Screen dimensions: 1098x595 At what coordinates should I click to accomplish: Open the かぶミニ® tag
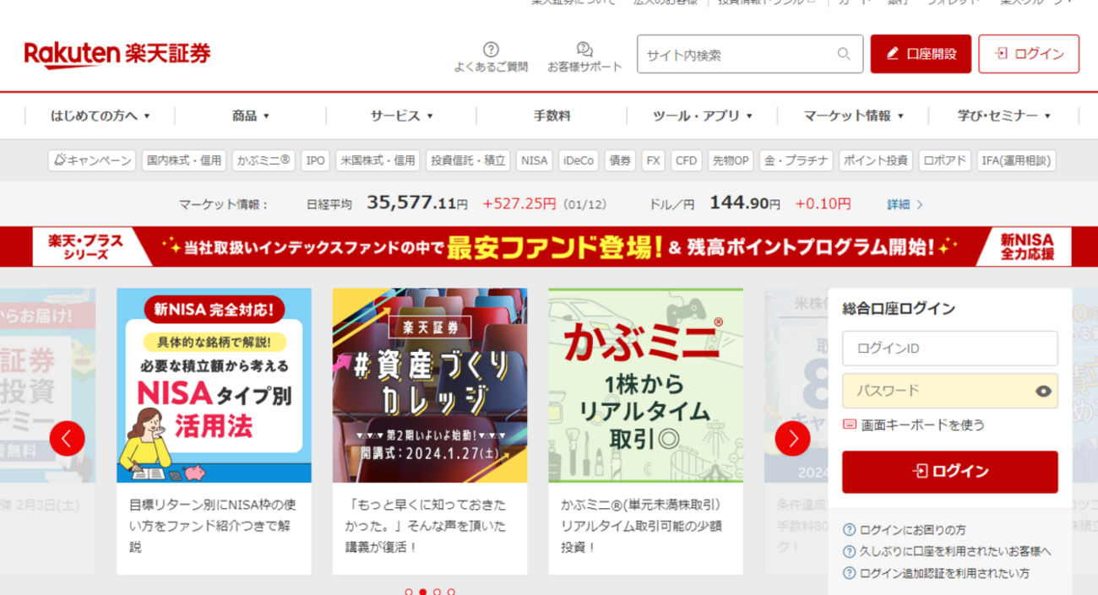click(x=264, y=160)
